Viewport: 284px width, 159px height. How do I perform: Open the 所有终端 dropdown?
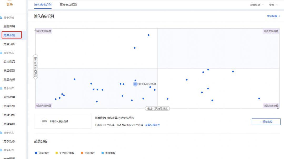click(257, 5)
